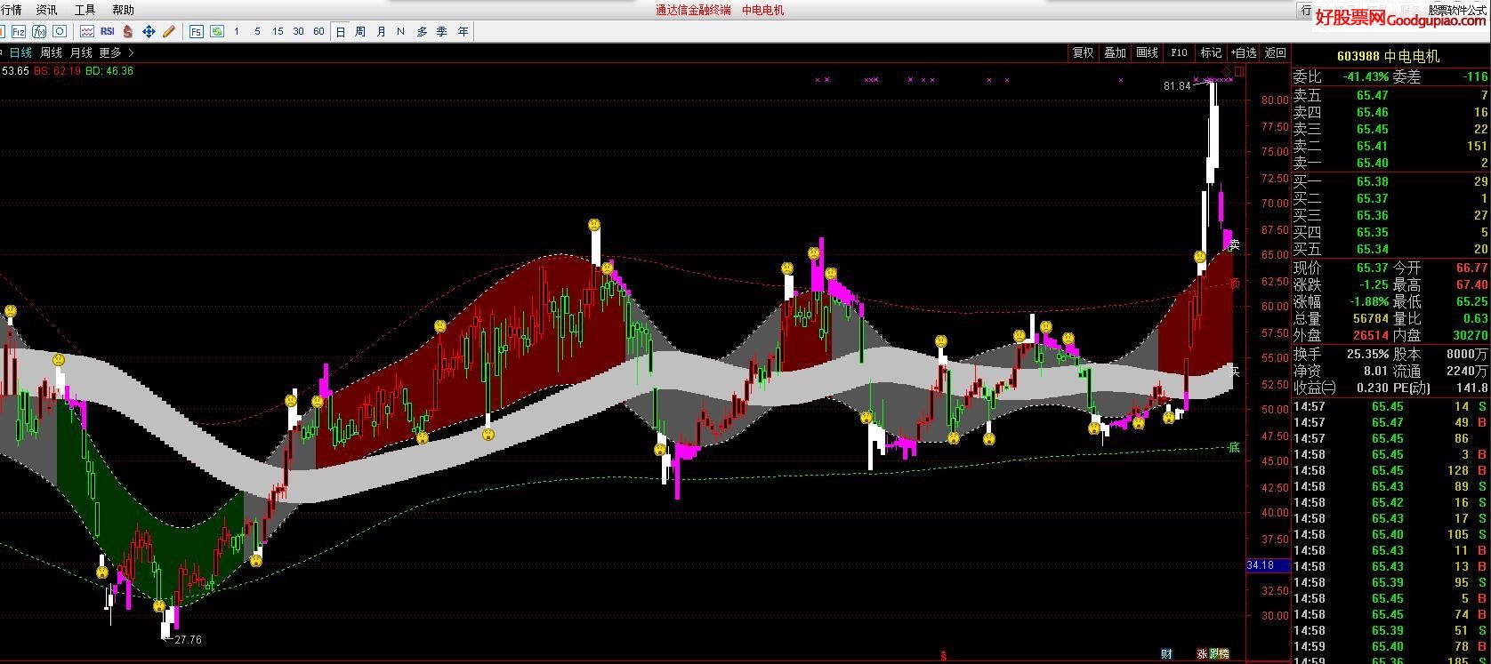Click the square circle toolbar icon
1491x664 pixels.
[60, 31]
